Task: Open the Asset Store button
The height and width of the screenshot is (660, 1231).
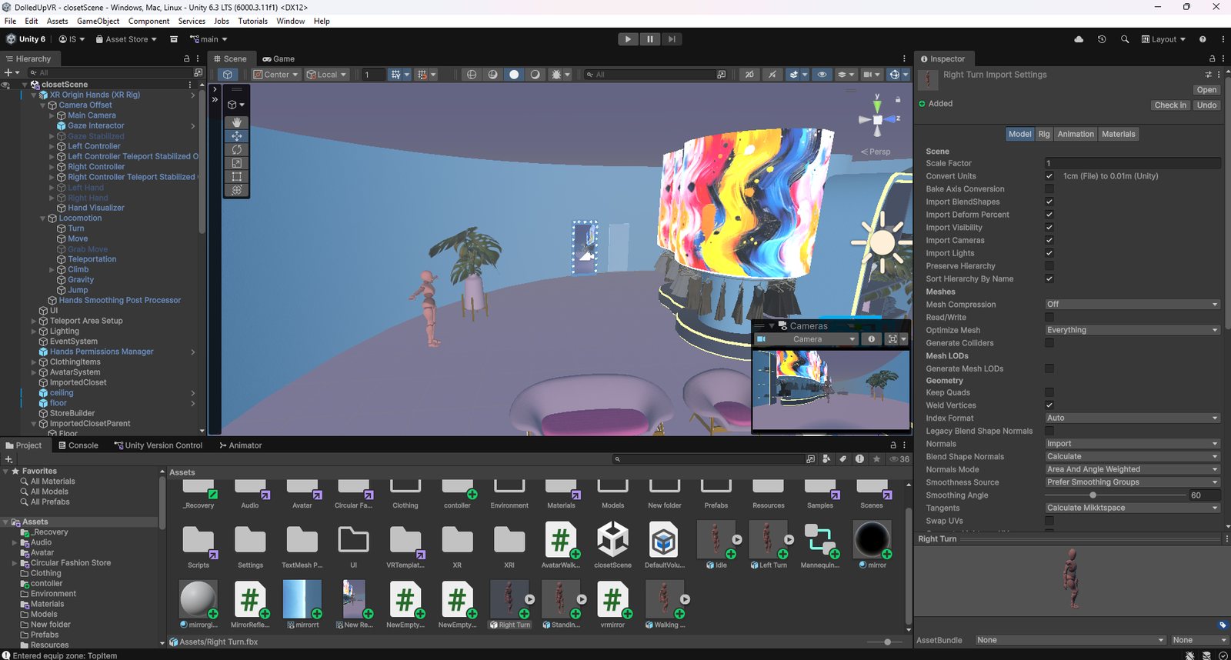Action: pyautogui.click(x=126, y=39)
